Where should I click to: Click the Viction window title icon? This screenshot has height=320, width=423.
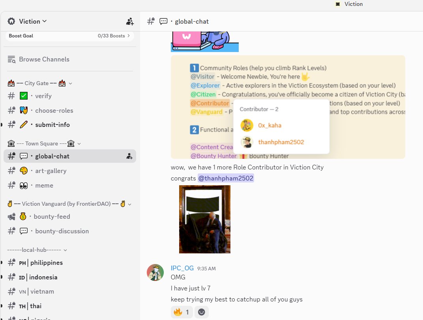click(x=337, y=4)
